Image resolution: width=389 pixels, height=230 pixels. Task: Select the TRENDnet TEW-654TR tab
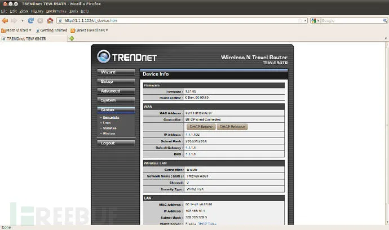coord(25,38)
